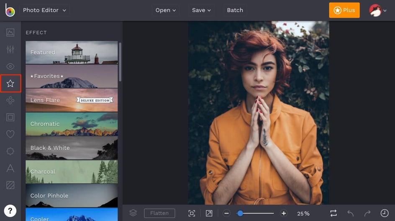Expand the Photo Editor dropdown
395x221 pixels.
(44, 10)
